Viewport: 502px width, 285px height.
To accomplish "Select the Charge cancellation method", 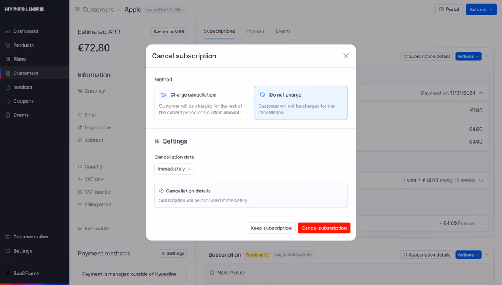I will 201,103.
